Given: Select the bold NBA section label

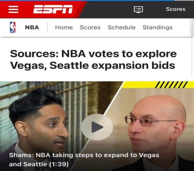Looking at the screenshot, I should pyautogui.click(x=32, y=27).
